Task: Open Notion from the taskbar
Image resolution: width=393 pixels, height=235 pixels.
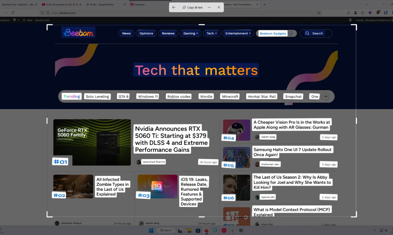Action: 241,230
